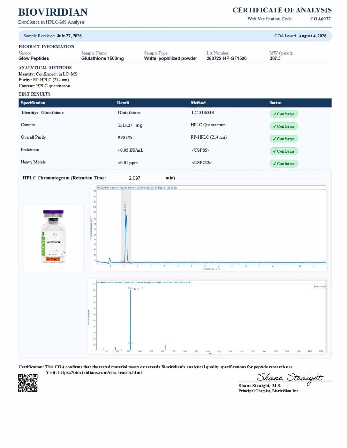
Task: Click the QR code image
Action: coord(28,382)
